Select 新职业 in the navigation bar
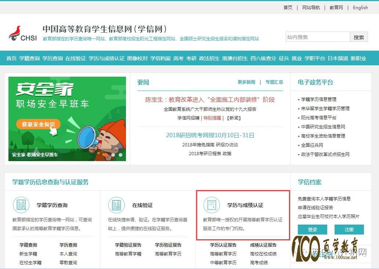This screenshot has height=269, width=379. 358,58
